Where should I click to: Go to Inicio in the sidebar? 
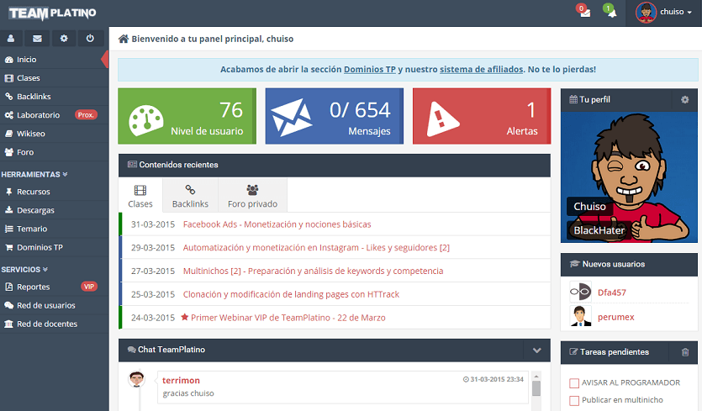click(x=54, y=60)
